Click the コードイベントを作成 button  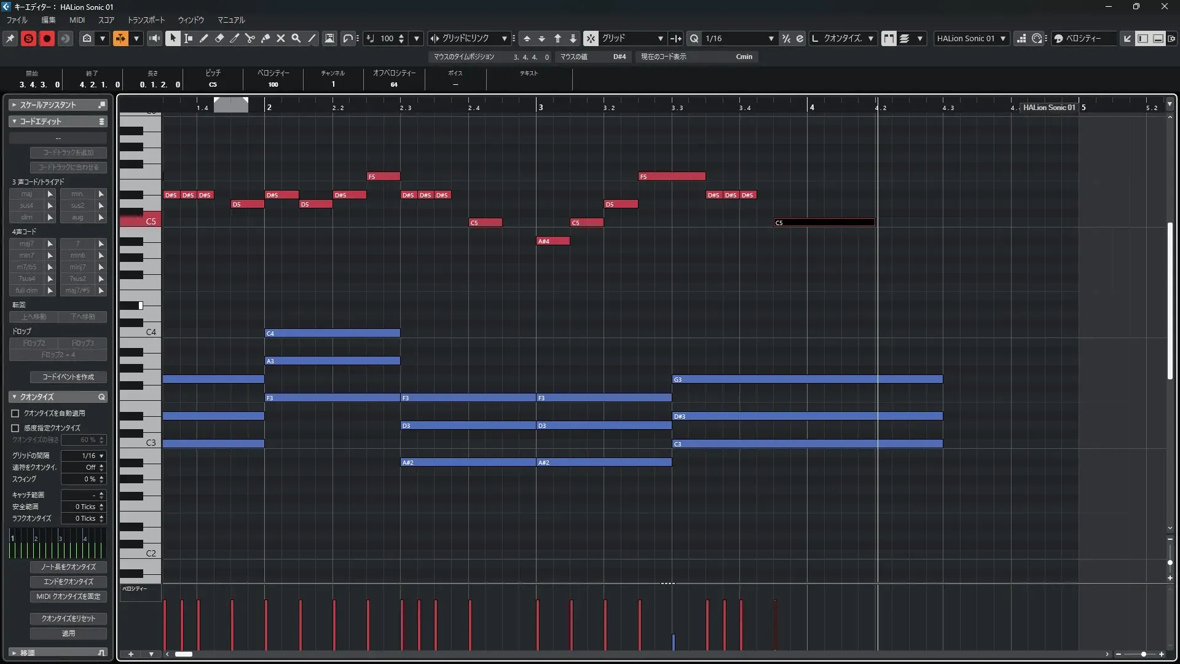point(68,377)
